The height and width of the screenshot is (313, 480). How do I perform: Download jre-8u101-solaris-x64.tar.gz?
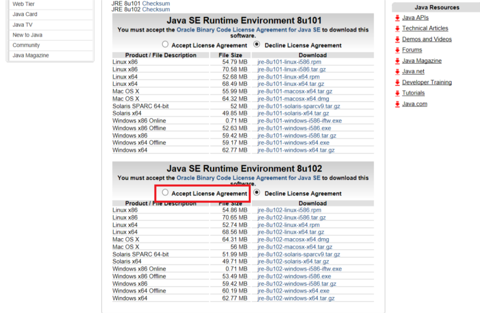(x=293, y=114)
